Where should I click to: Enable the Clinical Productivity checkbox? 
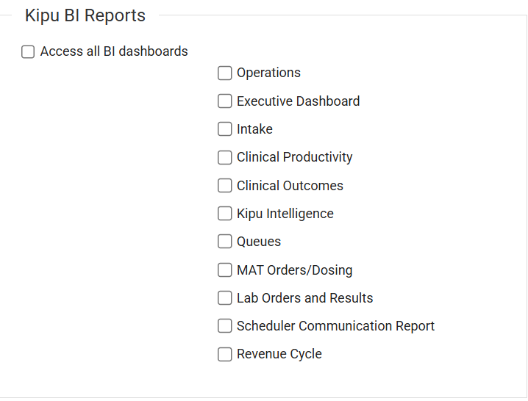225,158
